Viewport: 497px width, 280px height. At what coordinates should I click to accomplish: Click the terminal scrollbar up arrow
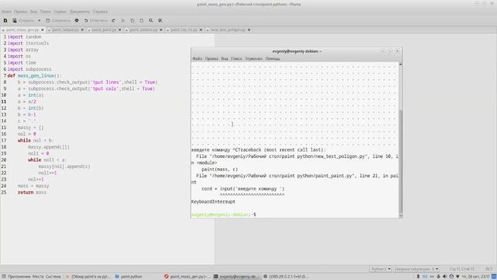(401, 65)
